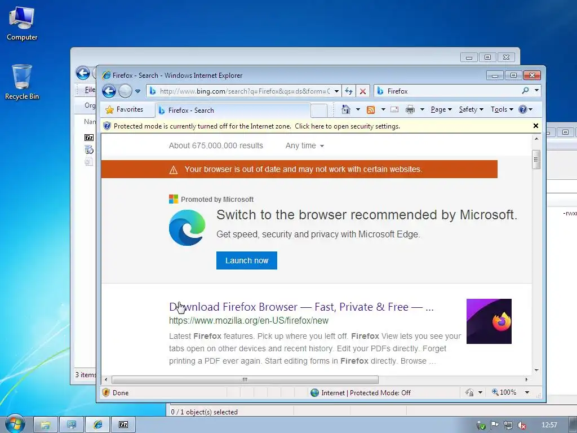Select the Firefox - Search tab
The height and width of the screenshot is (433, 577).
[233, 110]
